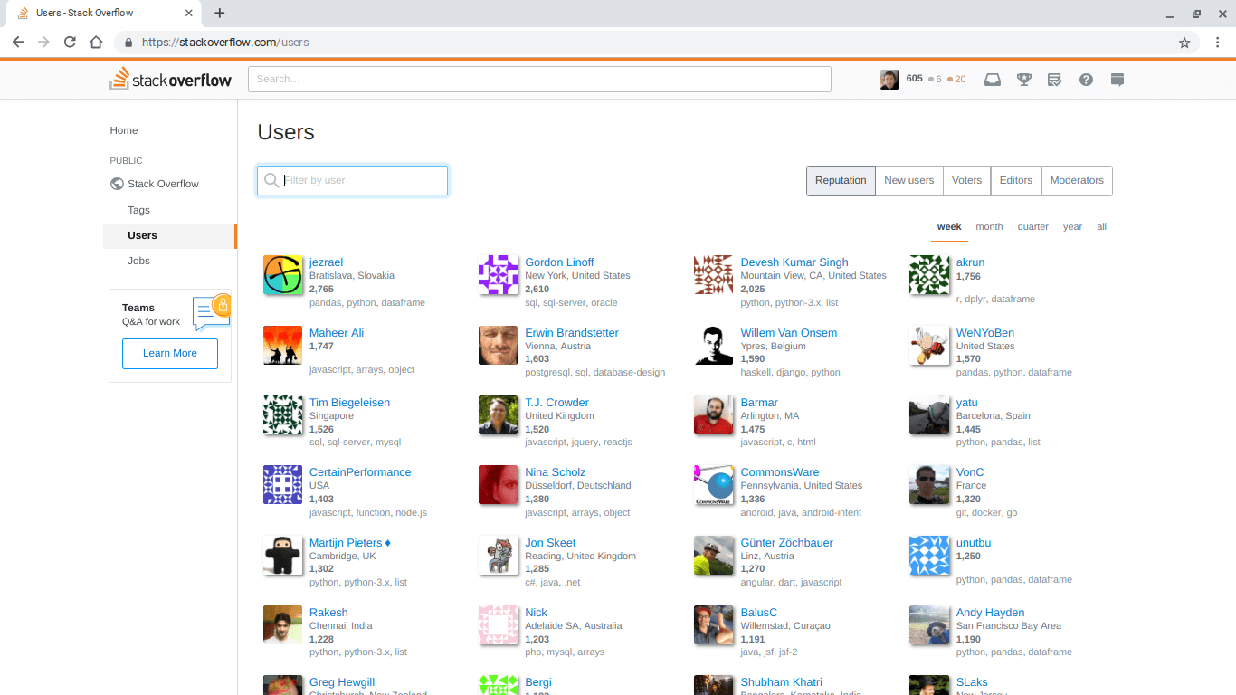This screenshot has width=1236, height=695.
Task: Open the help center question icon
Action: click(x=1086, y=80)
